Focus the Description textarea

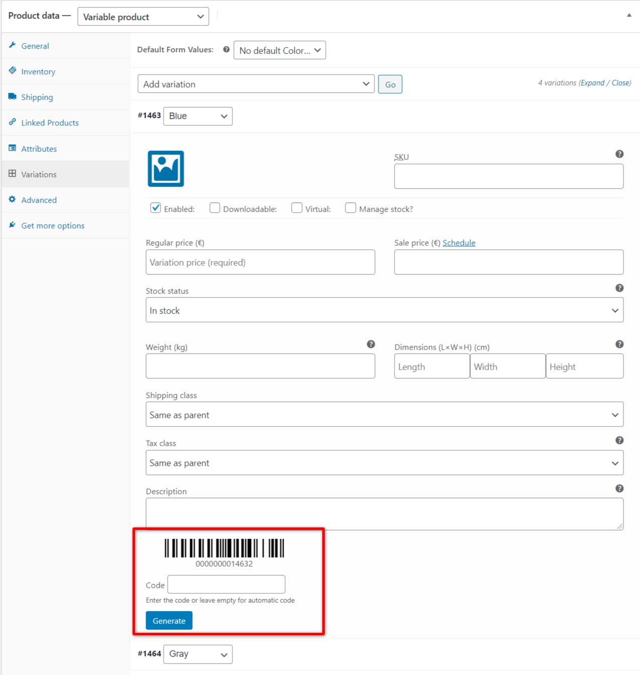pos(385,514)
